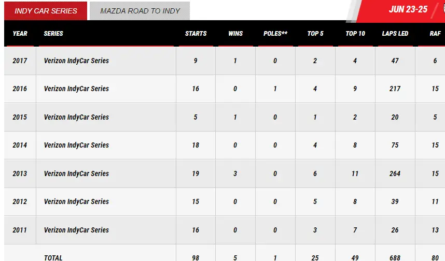Image resolution: width=445 pixels, height=261 pixels.
Task: Click the 264 laps led cell
Action: click(395, 173)
